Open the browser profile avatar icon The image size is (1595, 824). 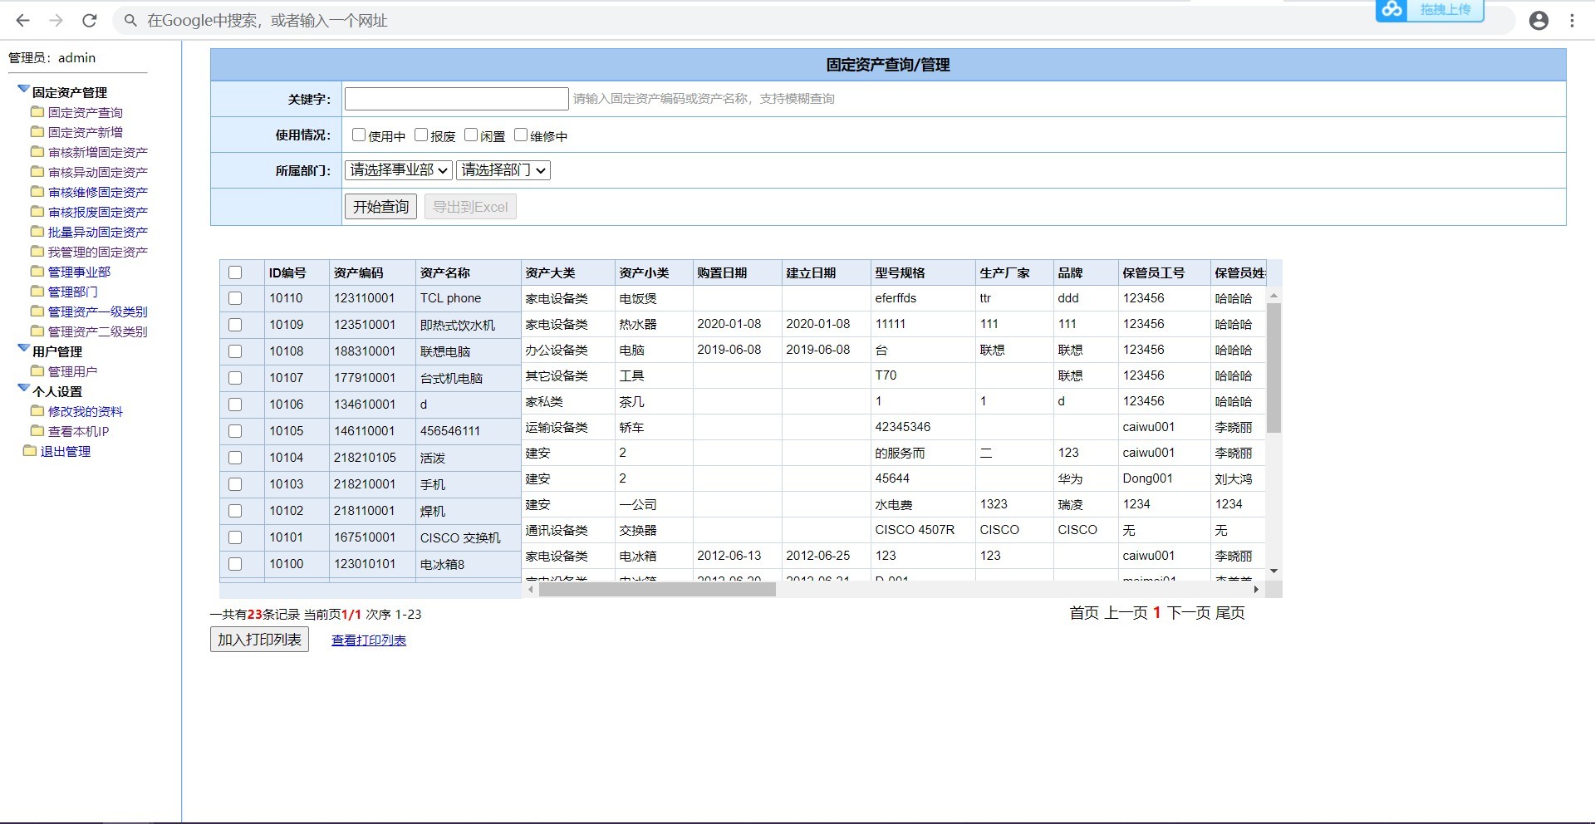[1539, 21]
